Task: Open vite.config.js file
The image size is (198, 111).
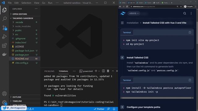Action: pos(25,63)
